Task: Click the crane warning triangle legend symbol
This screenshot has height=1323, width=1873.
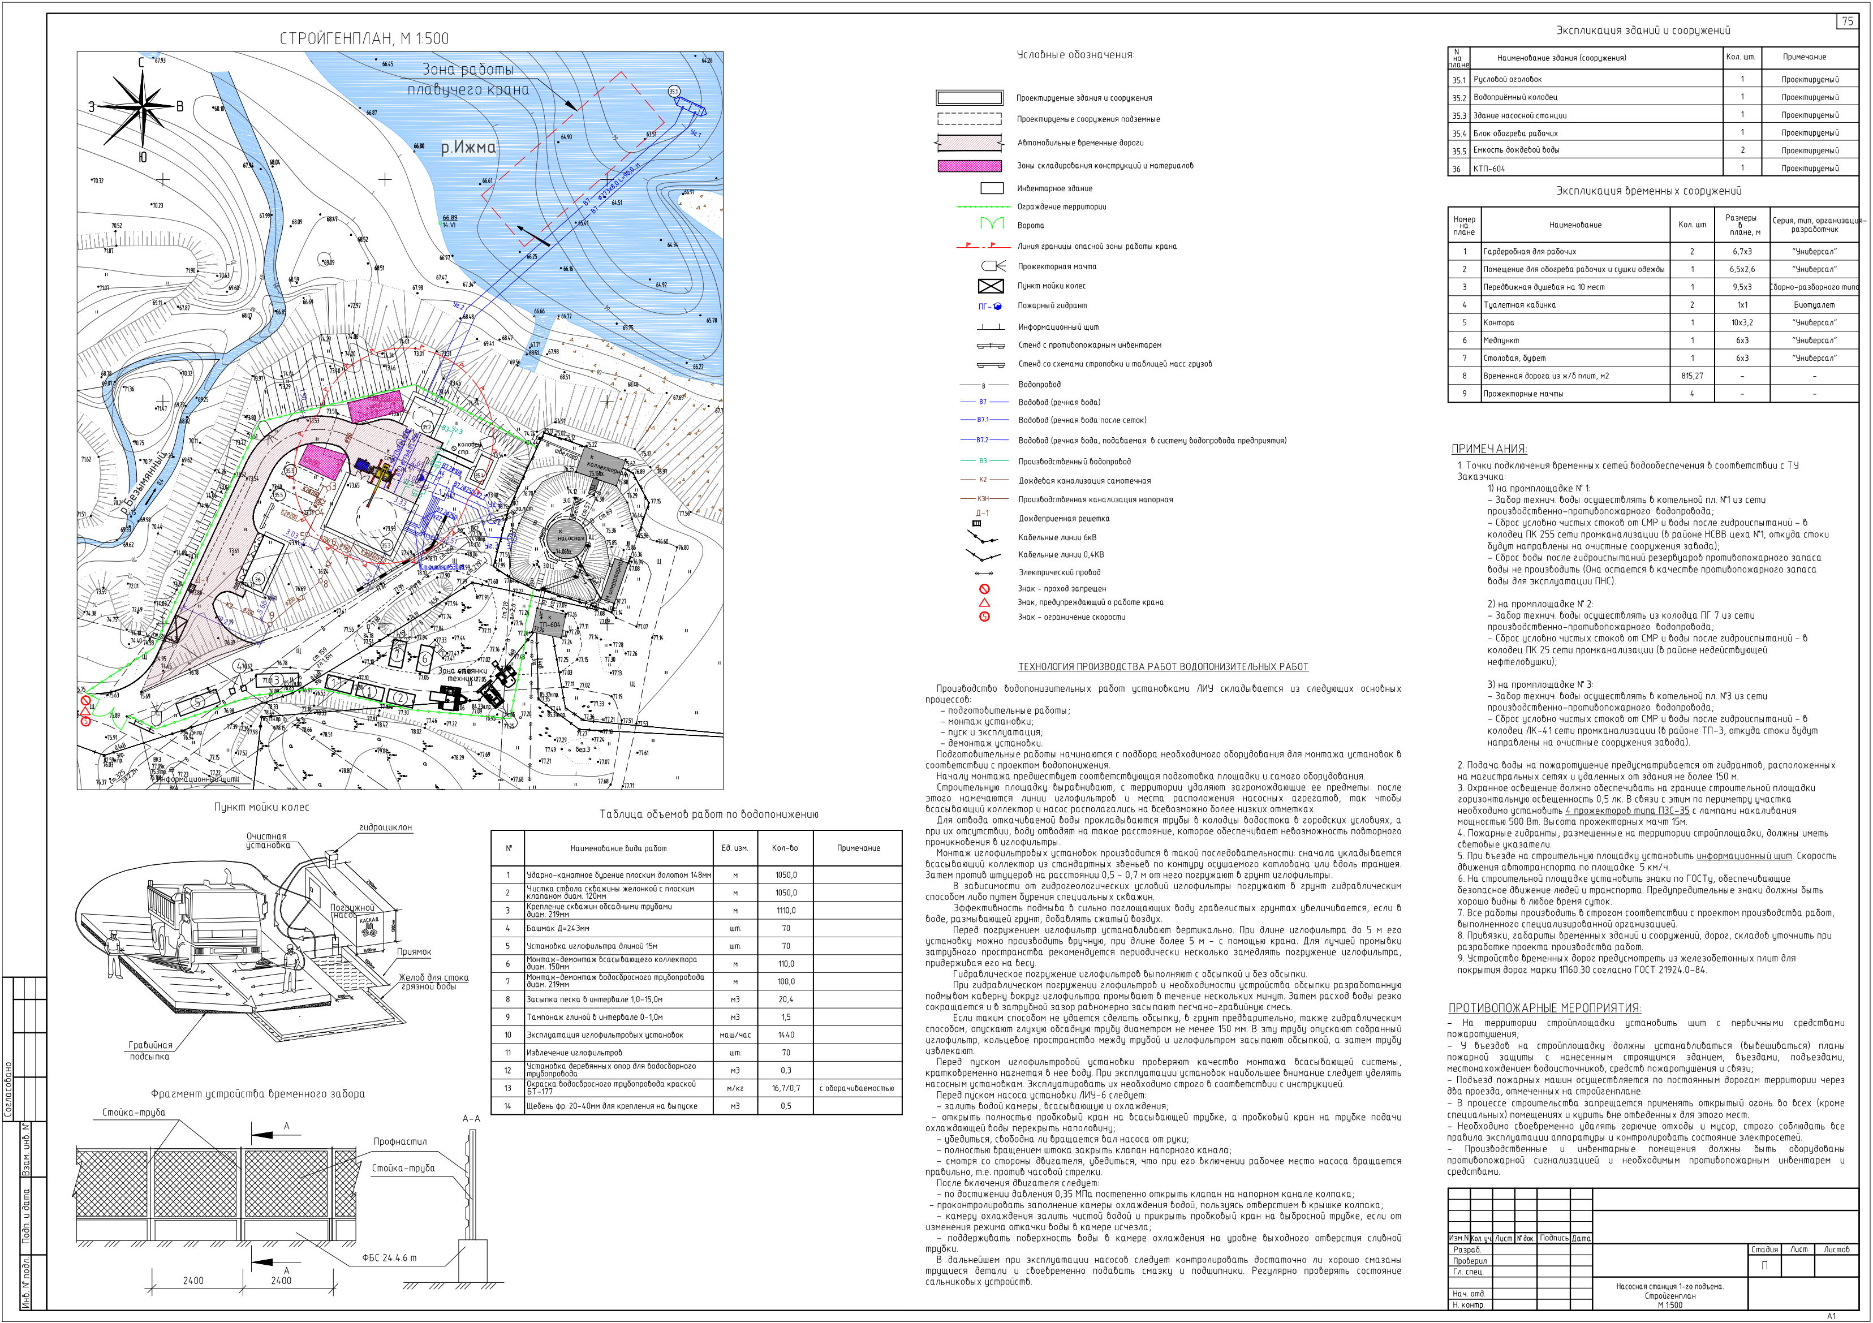Action: pyautogui.click(x=985, y=602)
